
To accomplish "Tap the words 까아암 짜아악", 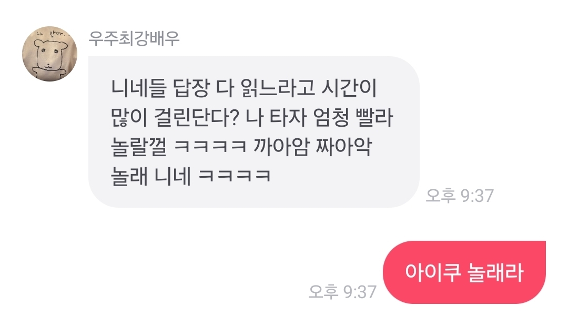I will click(312, 147).
